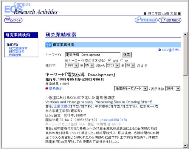Open author link 山田太郎
This screenshot has width=189, height=149.
(60, 106)
